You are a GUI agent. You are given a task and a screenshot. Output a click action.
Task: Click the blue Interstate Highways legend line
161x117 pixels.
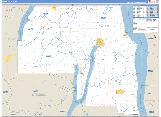click(142, 31)
